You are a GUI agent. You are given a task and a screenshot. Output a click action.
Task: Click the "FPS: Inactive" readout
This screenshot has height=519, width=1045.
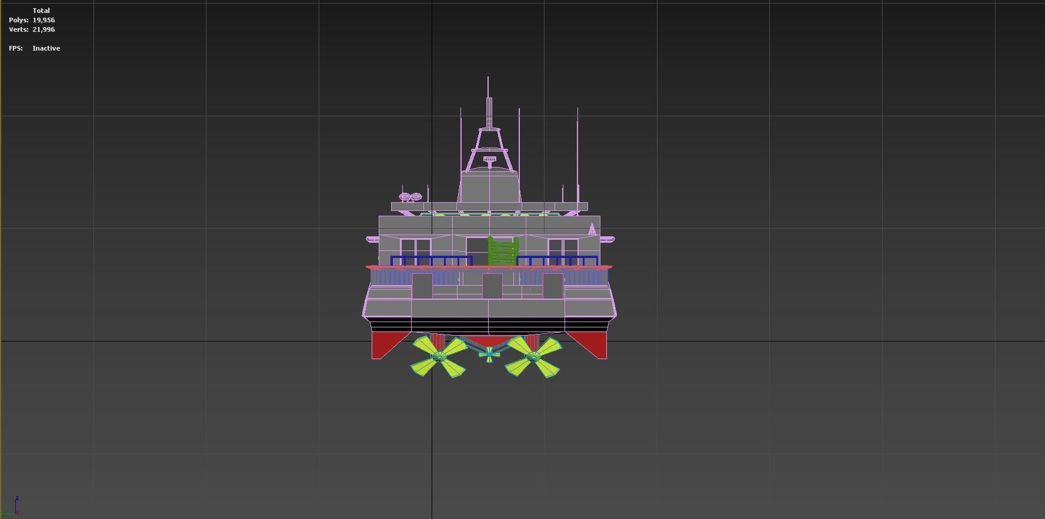(34, 48)
